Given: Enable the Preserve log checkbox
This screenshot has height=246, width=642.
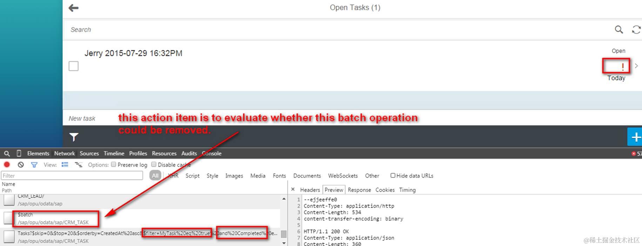Looking at the screenshot, I should [x=114, y=164].
